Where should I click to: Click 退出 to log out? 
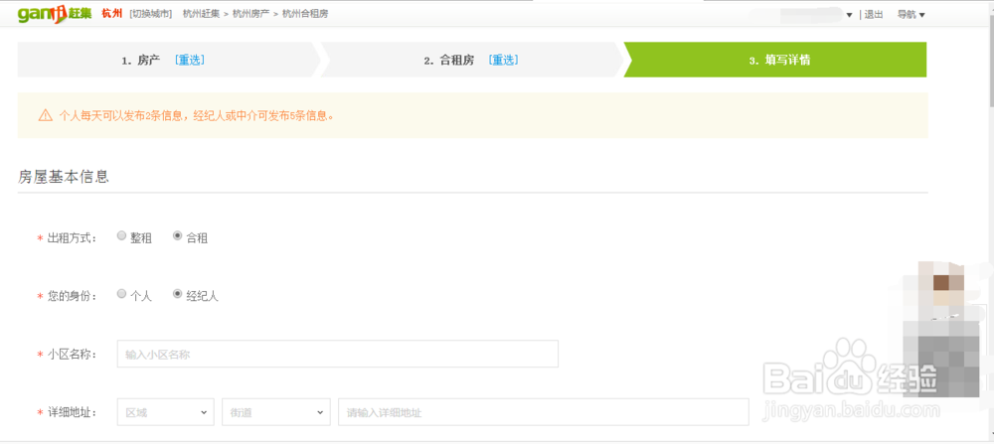tap(874, 15)
